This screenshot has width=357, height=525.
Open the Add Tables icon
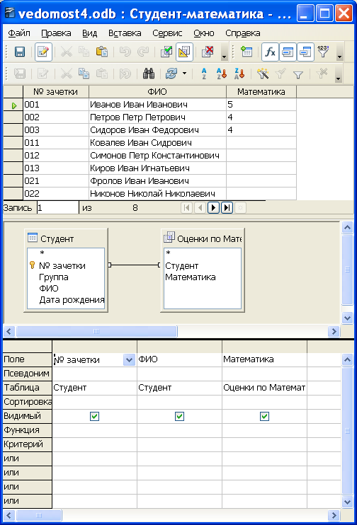(246, 52)
